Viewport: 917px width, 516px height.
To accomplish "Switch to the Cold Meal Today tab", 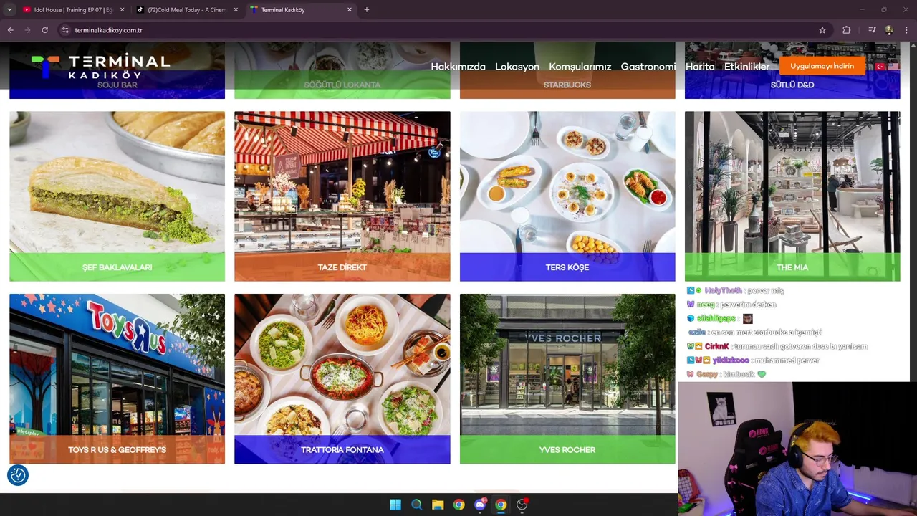I will [x=186, y=9].
